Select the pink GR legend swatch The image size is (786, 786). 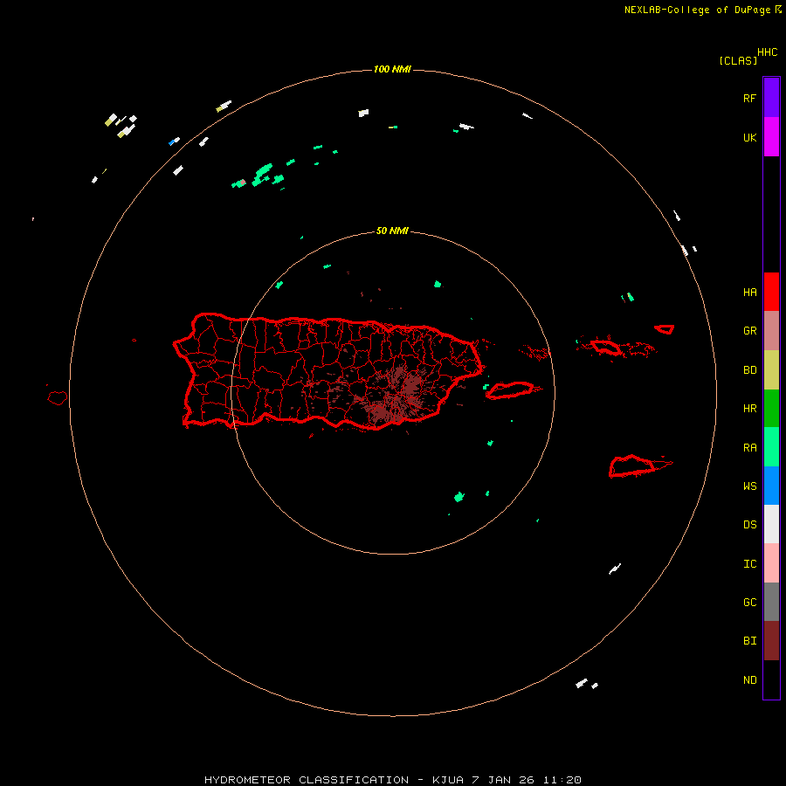(771, 330)
